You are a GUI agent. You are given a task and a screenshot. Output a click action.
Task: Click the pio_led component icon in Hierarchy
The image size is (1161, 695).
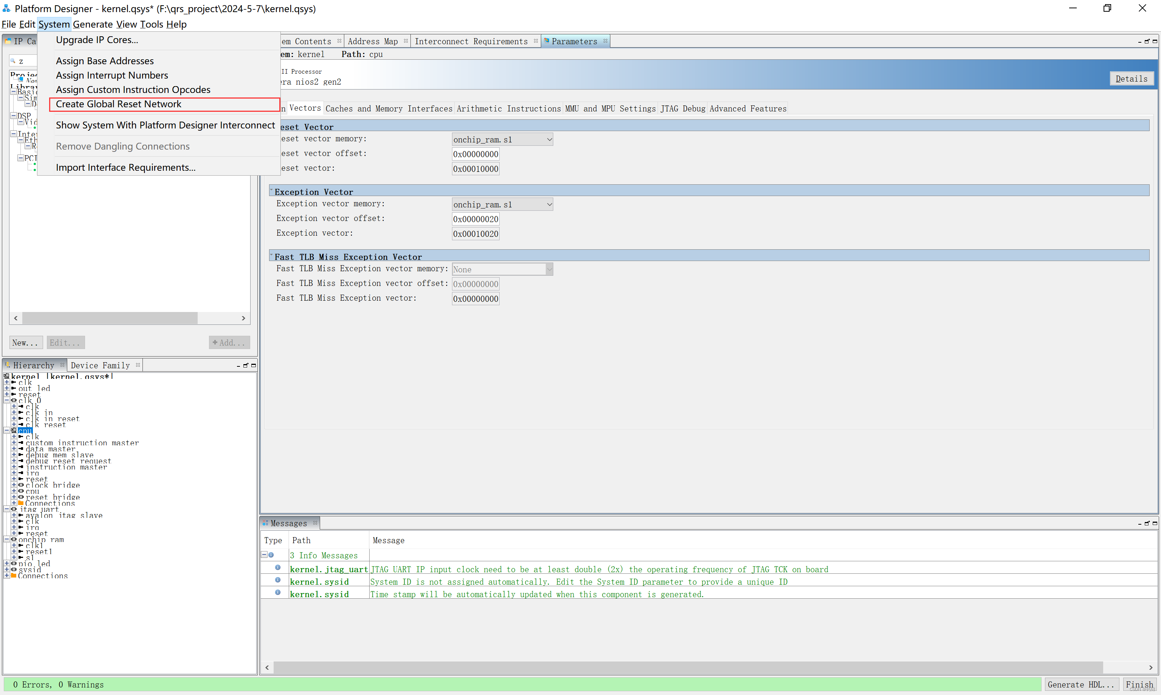14,564
